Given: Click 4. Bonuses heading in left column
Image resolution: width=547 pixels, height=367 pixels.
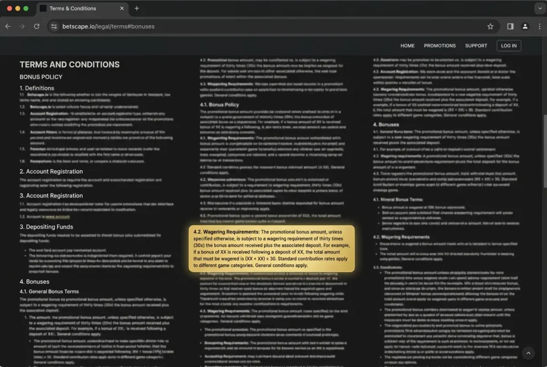Looking at the screenshot, I should pyautogui.click(x=34, y=282).
